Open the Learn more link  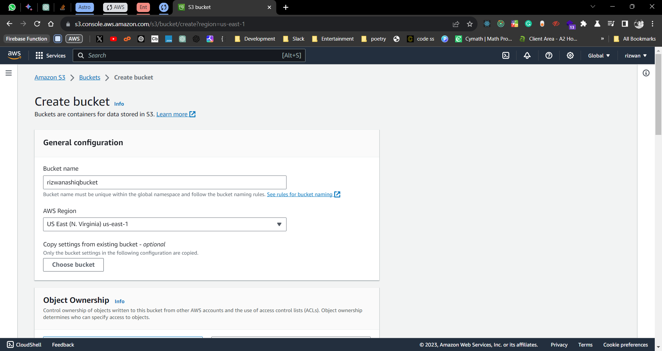pos(176,114)
